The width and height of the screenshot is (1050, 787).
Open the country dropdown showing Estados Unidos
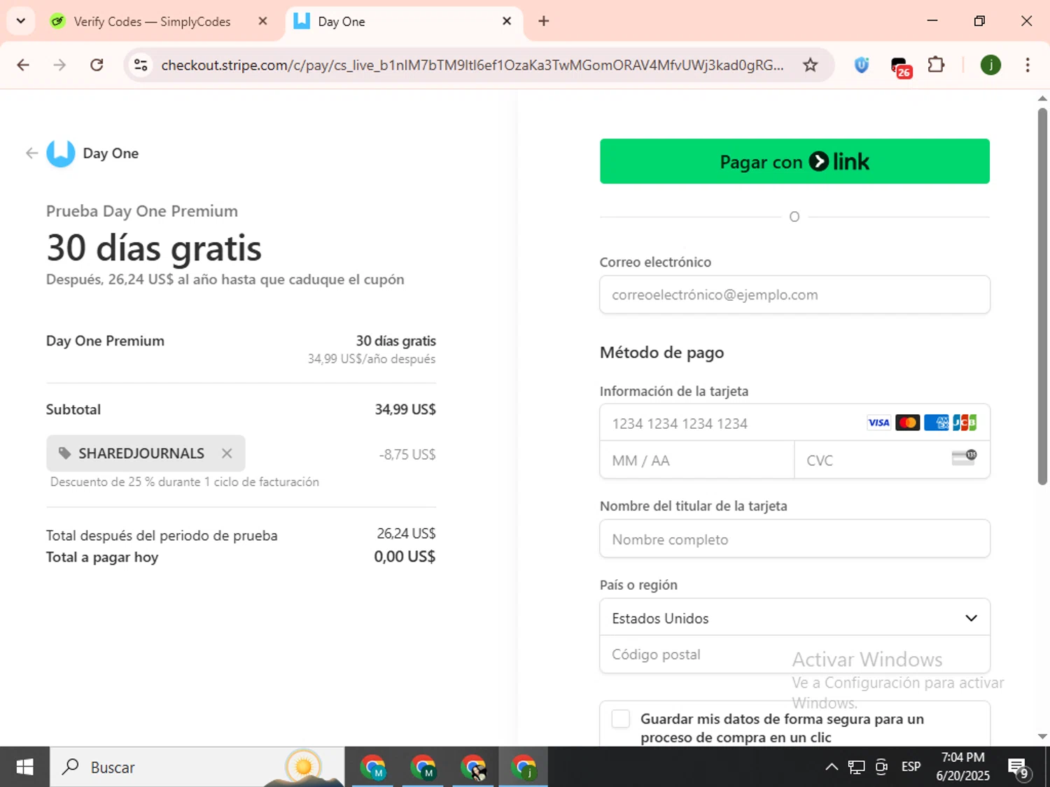point(794,618)
